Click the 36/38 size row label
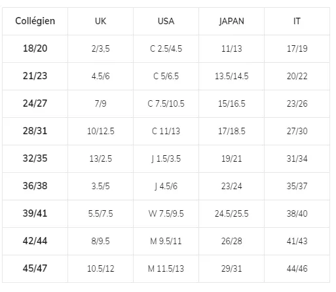 tap(35, 186)
